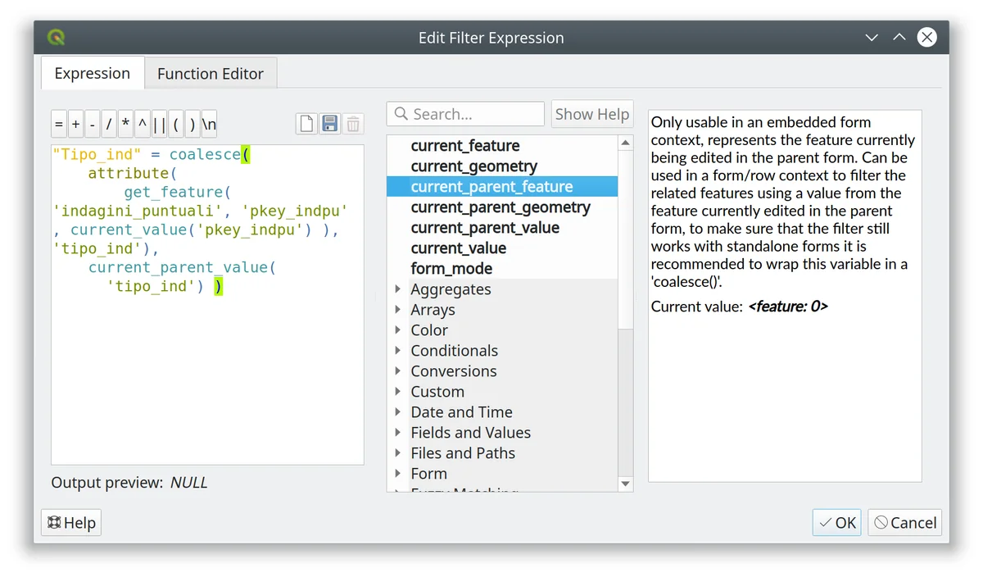This screenshot has width=983, height=577.
Task: Confirm the filter with OK
Action: 836,523
